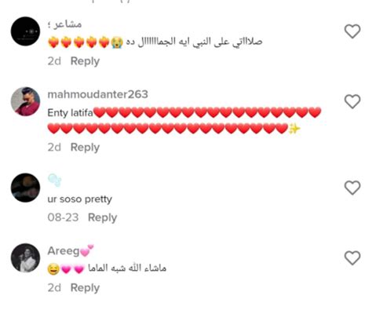Open the black profile picture of مشاعر
This screenshot has width=372, height=332.
click(x=25, y=31)
